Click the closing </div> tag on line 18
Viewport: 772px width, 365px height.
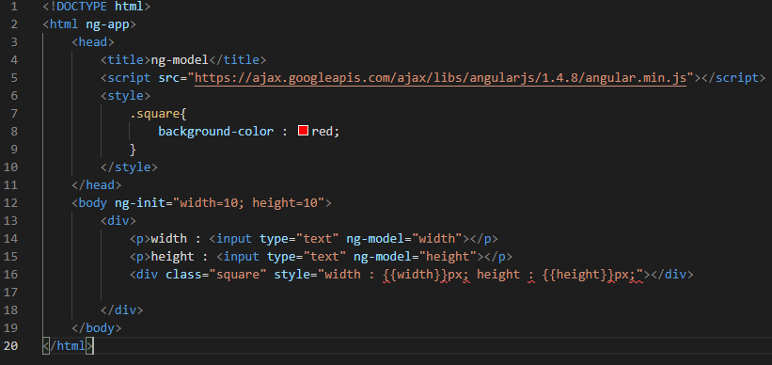point(121,309)
